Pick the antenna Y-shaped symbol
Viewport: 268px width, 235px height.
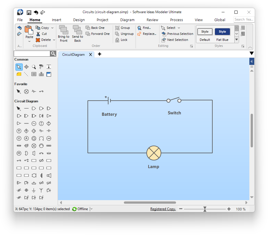point(41,190)
